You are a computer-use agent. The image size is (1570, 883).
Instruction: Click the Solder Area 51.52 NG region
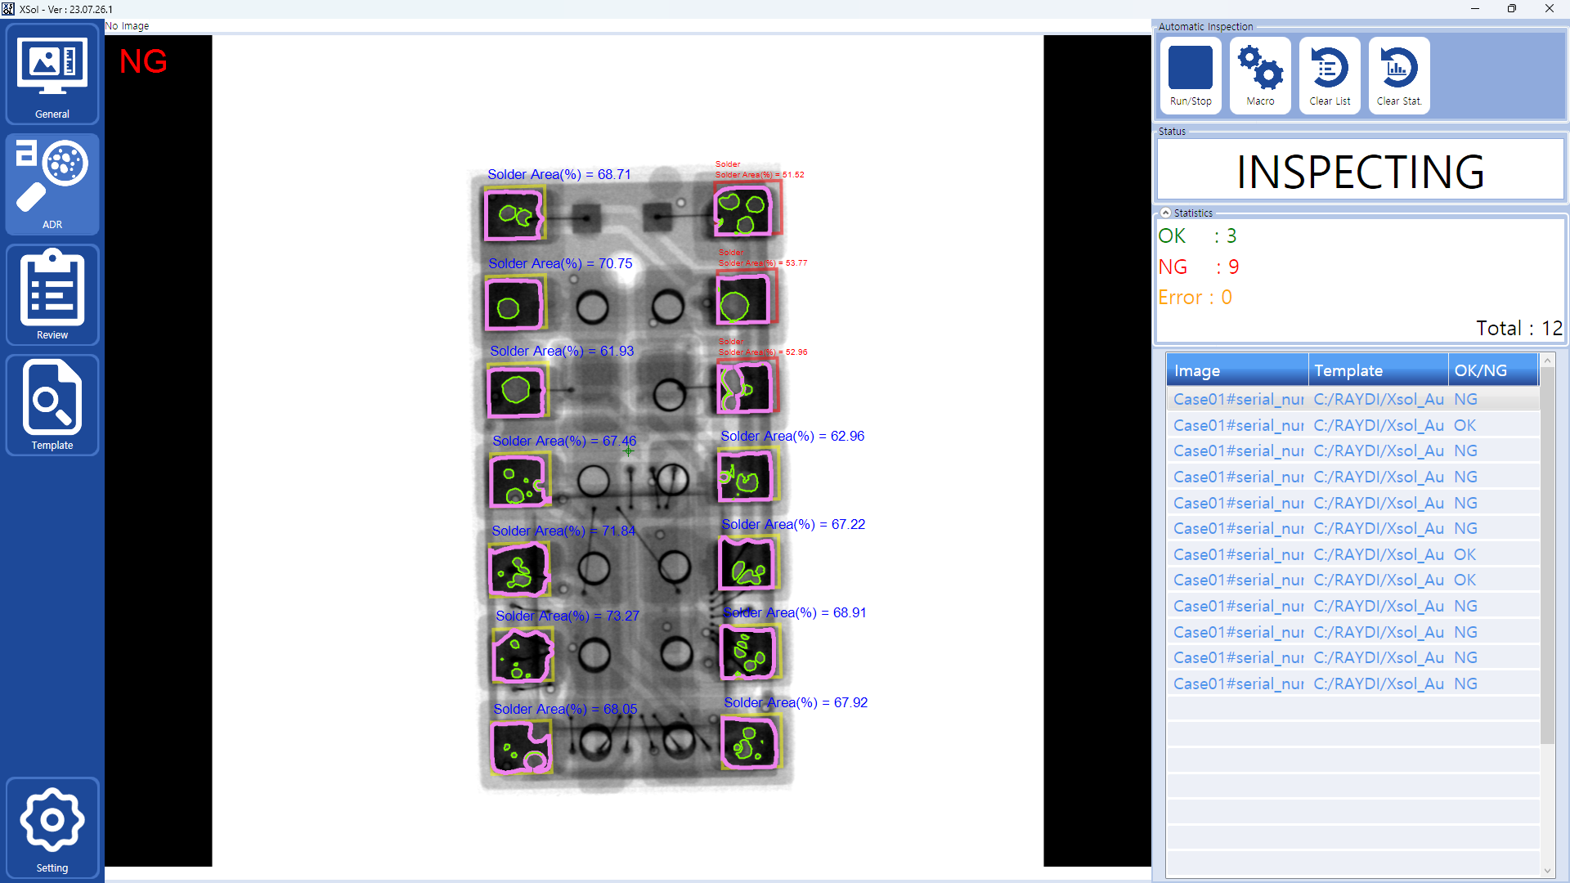pos(746,210)
